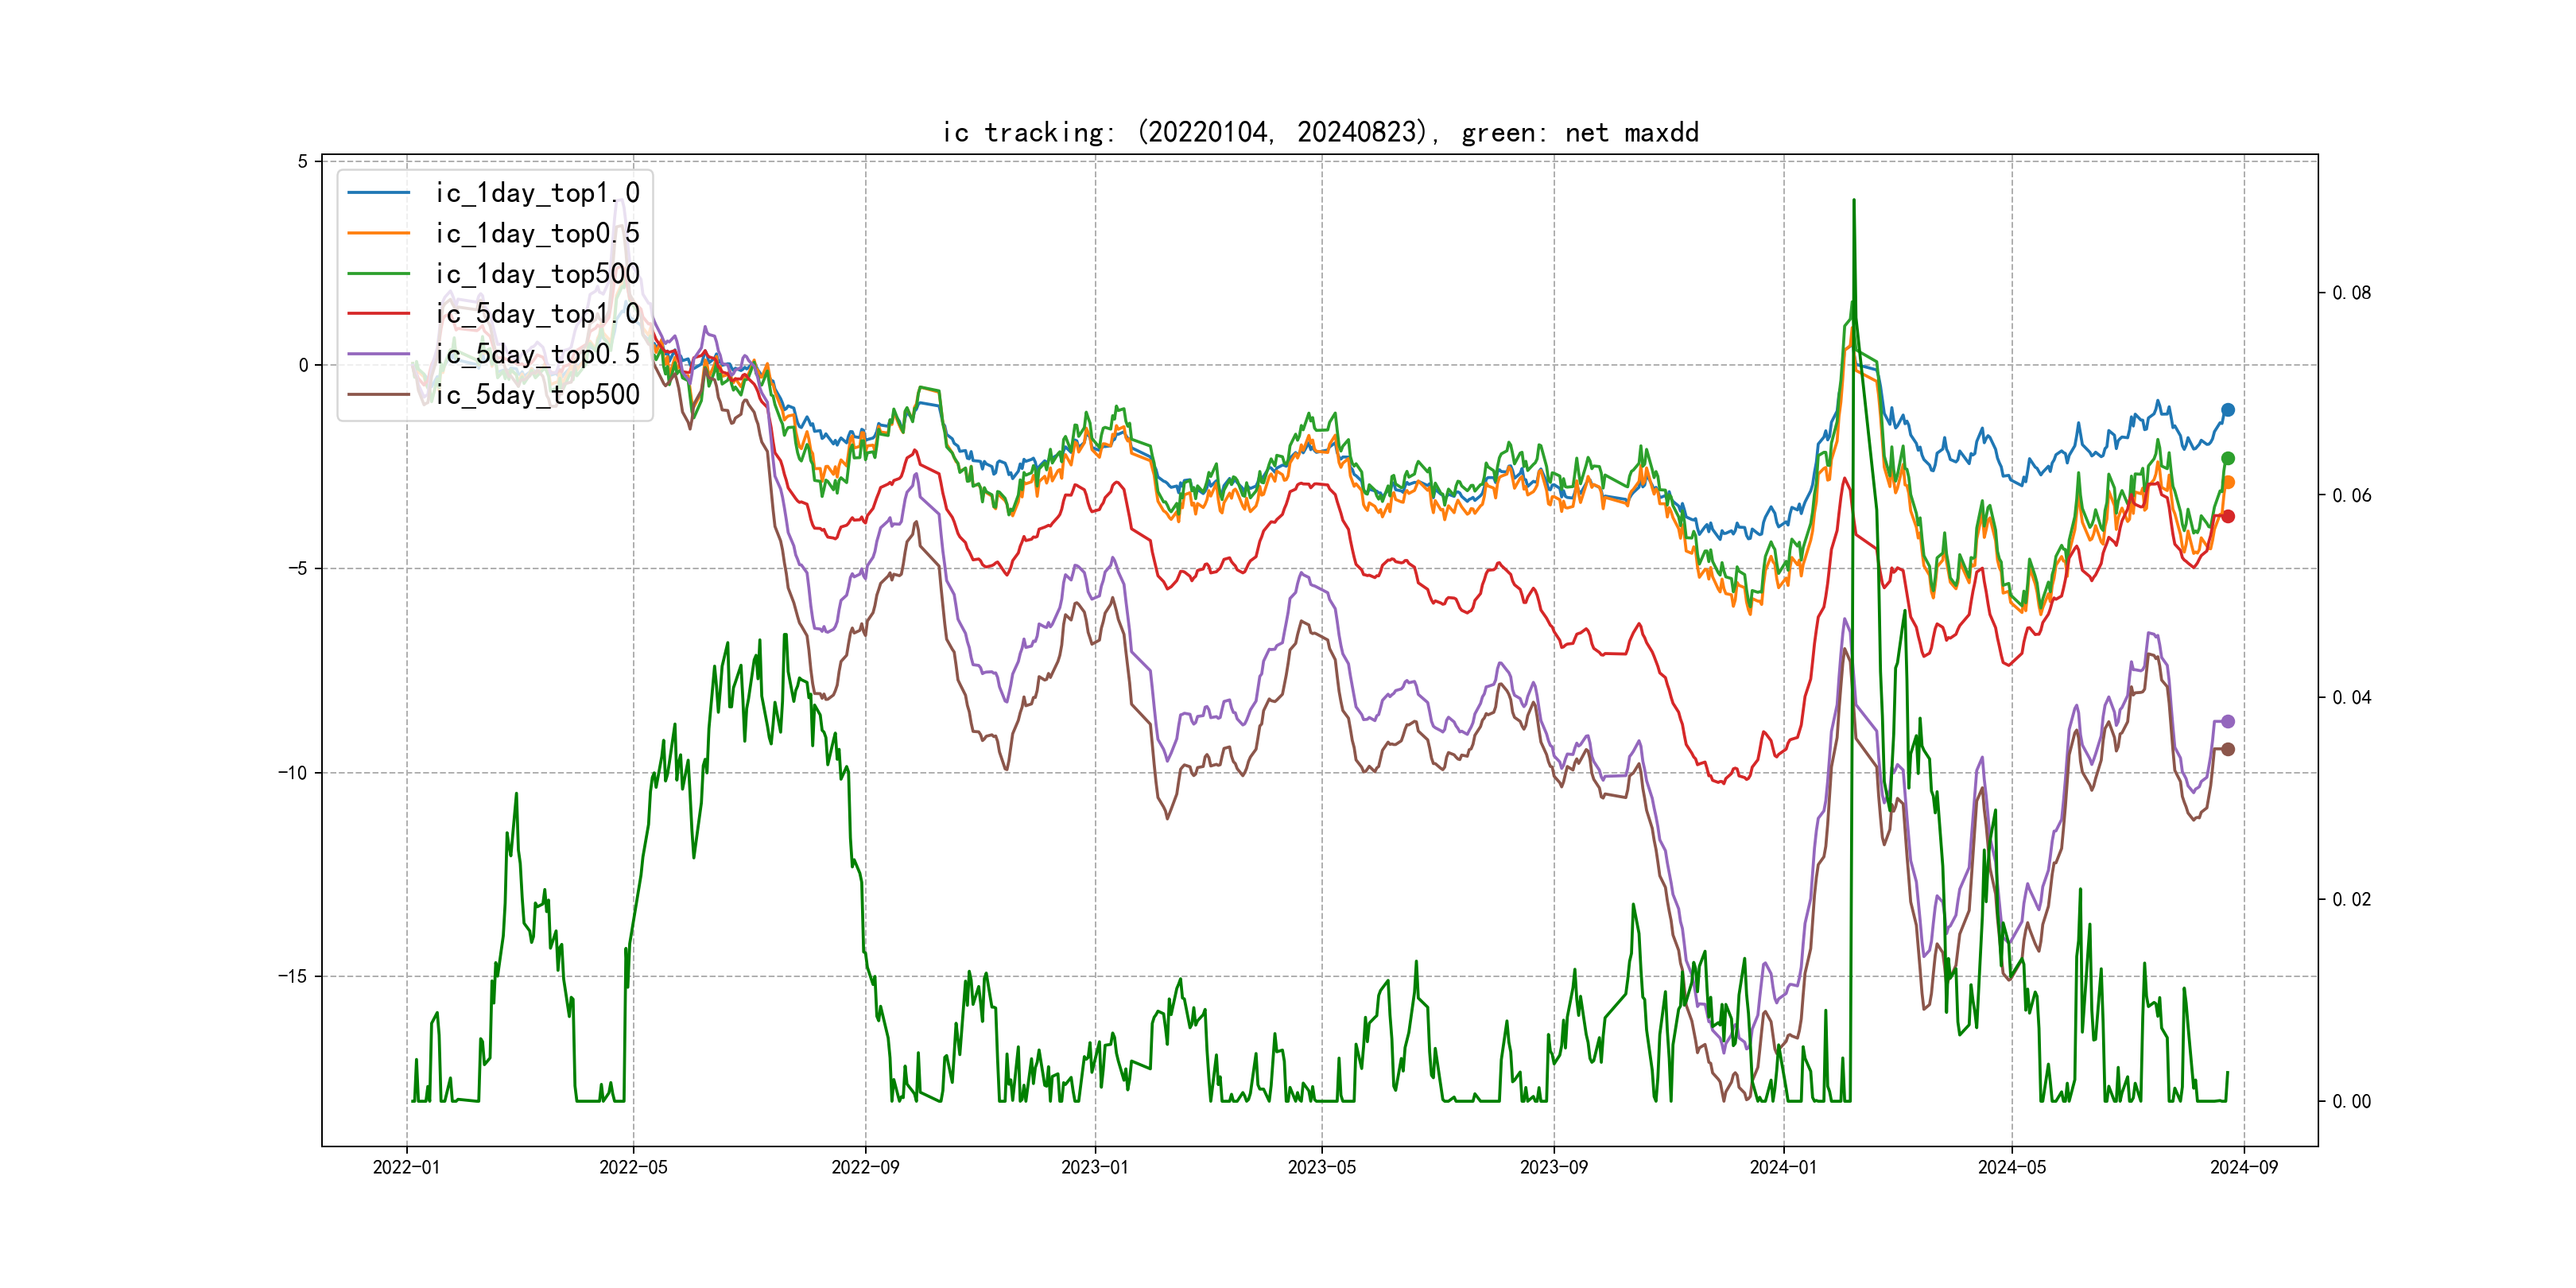Select the ic_1day_top500 legend label
The height and width of the screenshot is (1288, 2576).
click(537, 274)
